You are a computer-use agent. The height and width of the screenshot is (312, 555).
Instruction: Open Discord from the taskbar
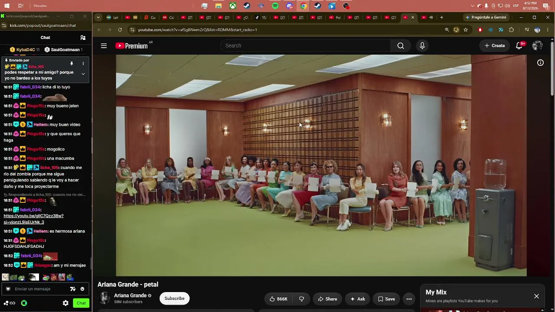pyautogui.click(x=290, y=6)
